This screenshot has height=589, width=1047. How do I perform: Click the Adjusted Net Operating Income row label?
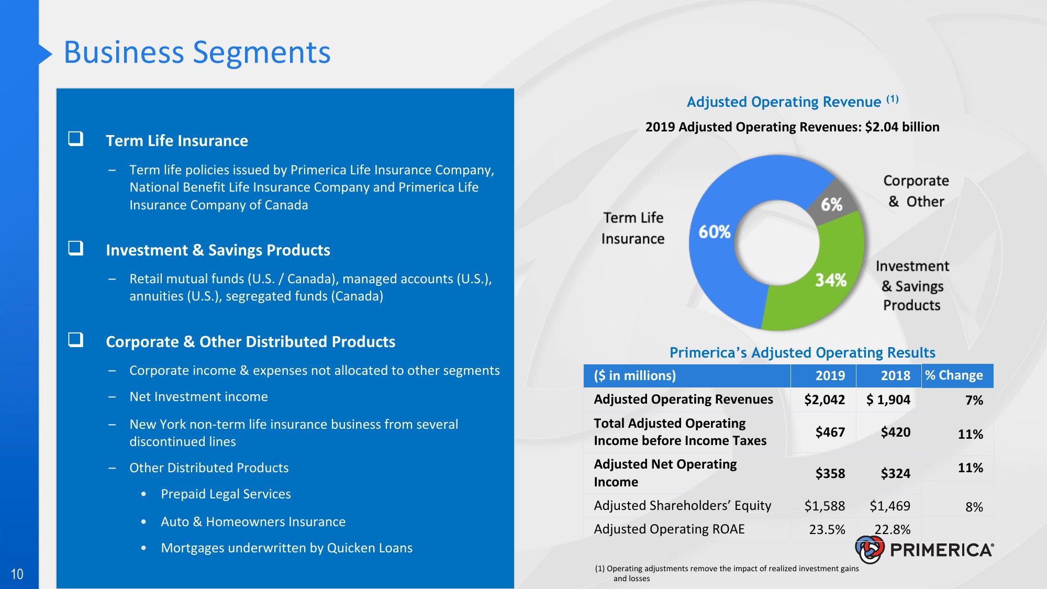coord(665,473)
